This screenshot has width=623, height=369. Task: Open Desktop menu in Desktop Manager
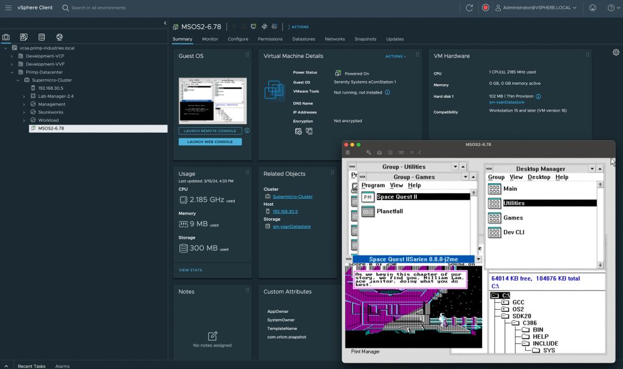539,178
